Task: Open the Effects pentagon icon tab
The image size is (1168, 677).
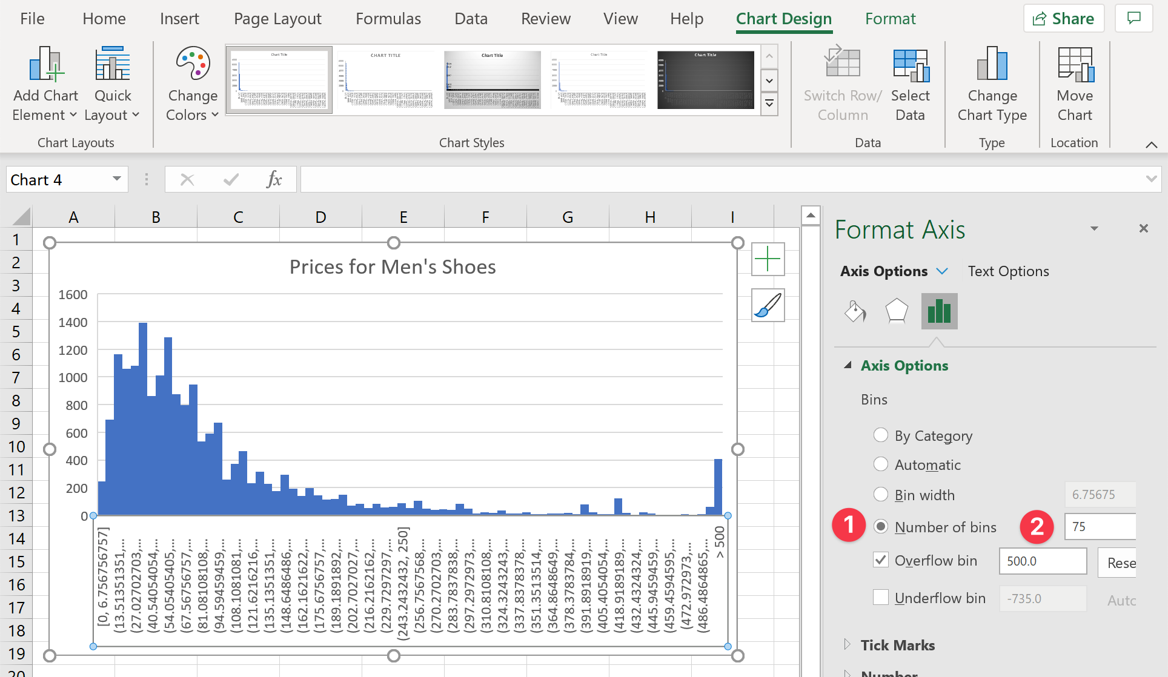Action: 897,311
